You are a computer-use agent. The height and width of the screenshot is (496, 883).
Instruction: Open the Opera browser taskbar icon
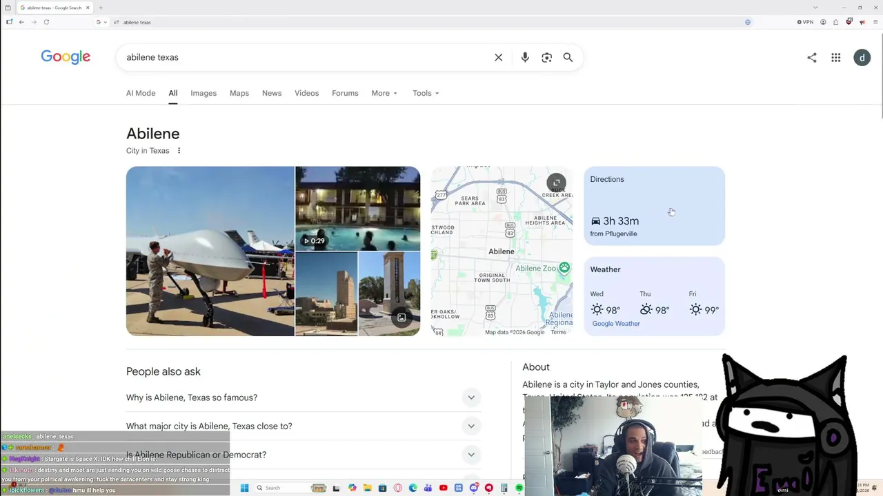coord(397,488)
